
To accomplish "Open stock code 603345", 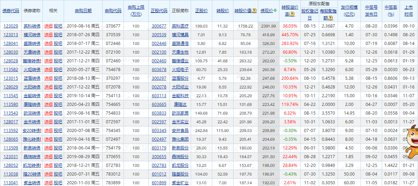I will 159,131.
